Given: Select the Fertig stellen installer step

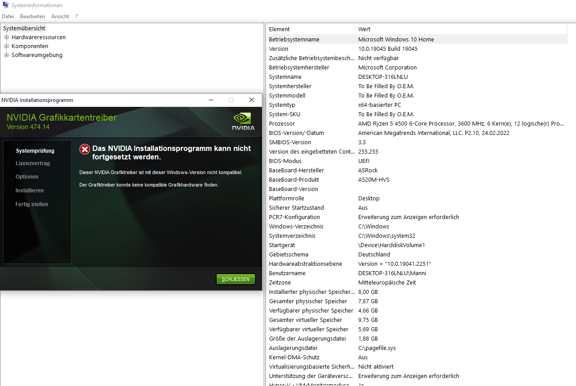Looking at the screenshot, I should point(32,204).
